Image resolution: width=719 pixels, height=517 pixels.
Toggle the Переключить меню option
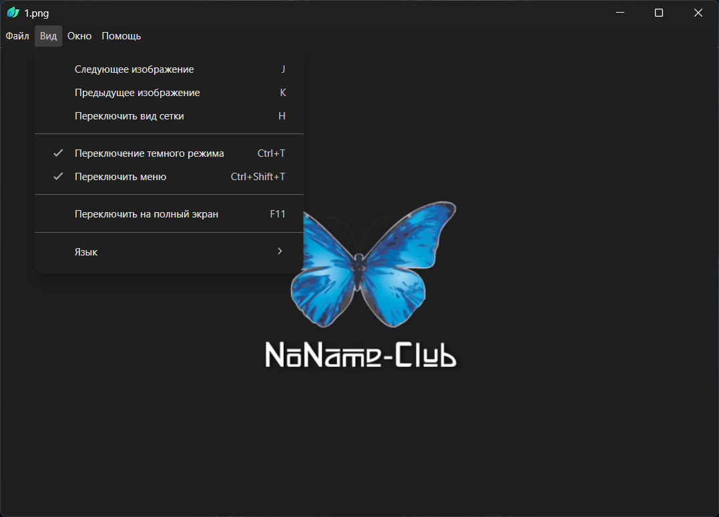[x=169, y=177]
